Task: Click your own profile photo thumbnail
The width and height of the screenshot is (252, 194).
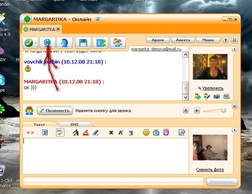Action: 210,147
